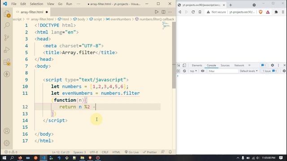Click the Ln 12, Col 23 indicator

(61, 152)
